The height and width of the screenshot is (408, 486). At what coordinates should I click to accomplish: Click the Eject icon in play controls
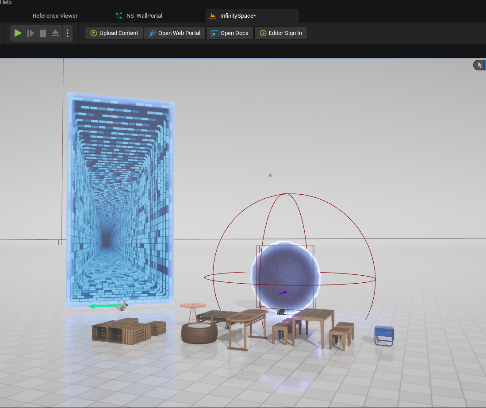[55, 33]
